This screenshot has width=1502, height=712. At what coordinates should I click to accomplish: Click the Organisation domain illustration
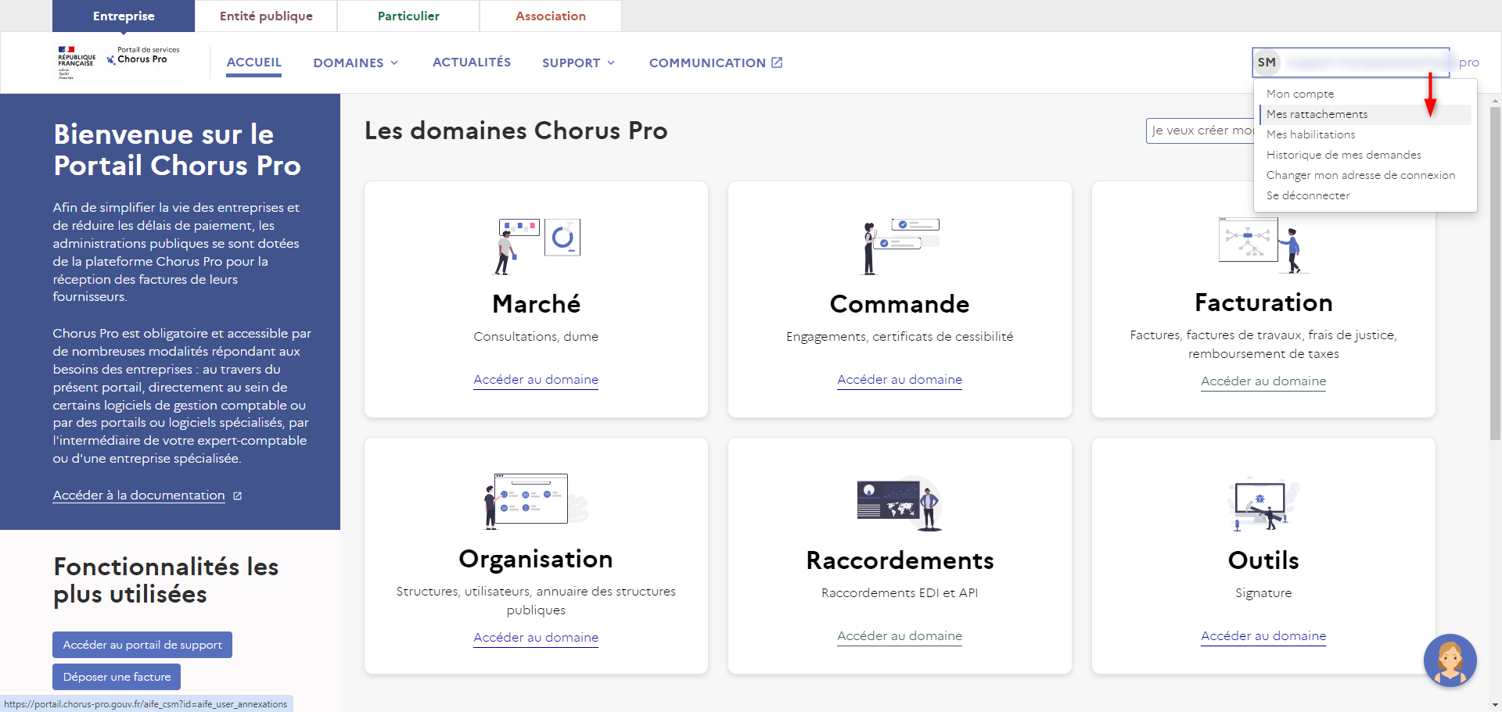pyautogui.click(x=537, y=501)
